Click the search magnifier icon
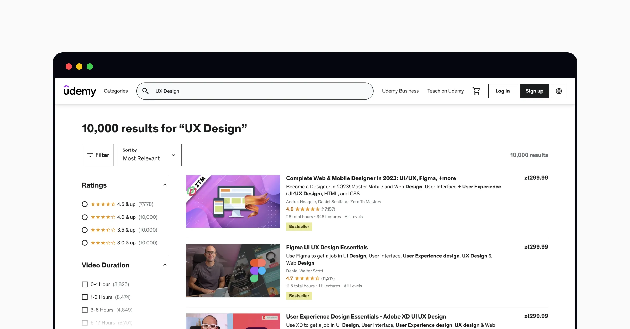Viewport: 630px width, 329px height. [145, 91]
